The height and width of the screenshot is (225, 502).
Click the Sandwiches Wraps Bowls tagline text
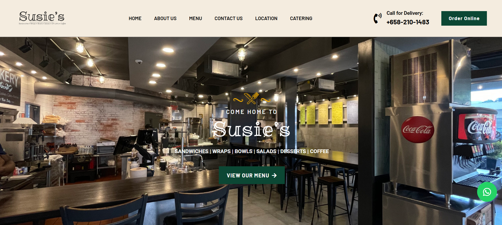(x=252, y=151)
